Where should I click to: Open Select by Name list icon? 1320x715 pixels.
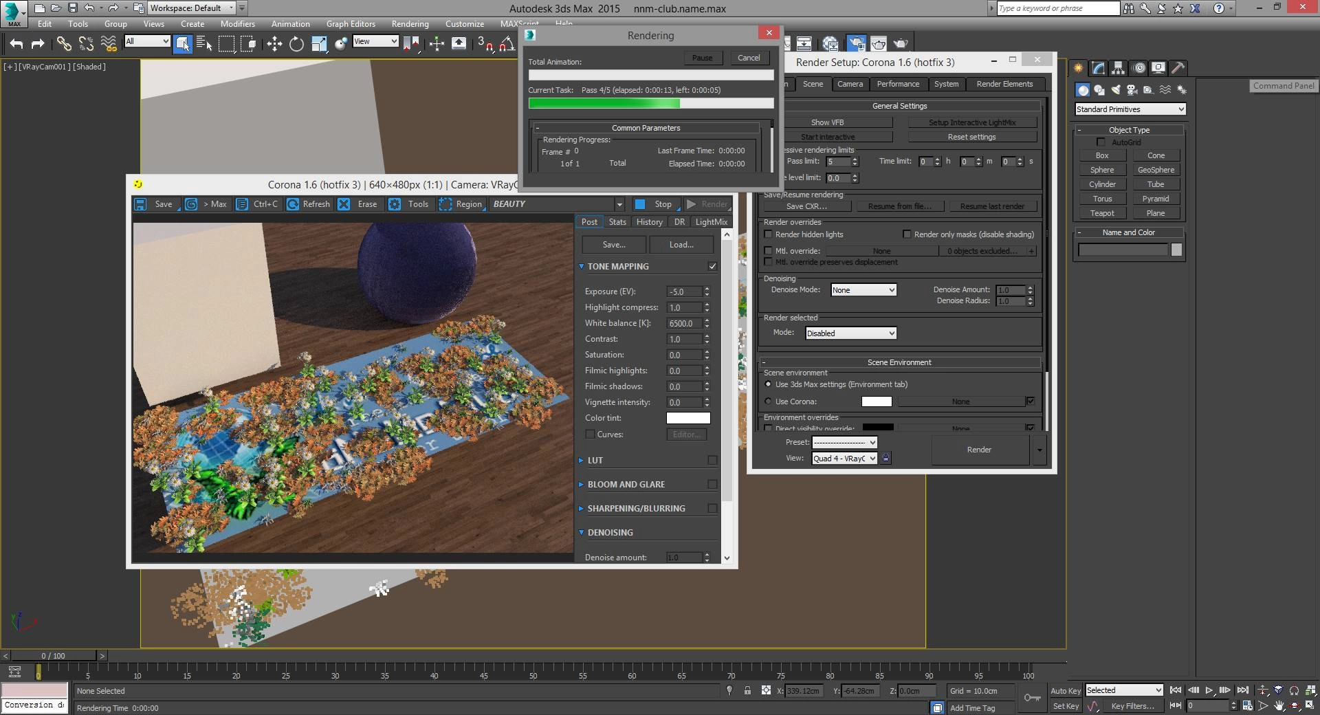click(x=204, y=44)
